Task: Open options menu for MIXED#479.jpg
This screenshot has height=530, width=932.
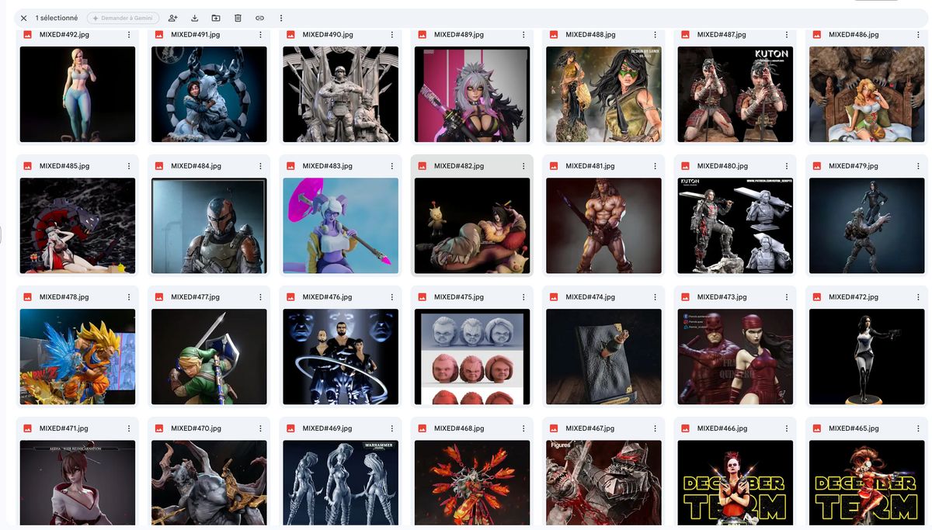Action: pos(919,166)
